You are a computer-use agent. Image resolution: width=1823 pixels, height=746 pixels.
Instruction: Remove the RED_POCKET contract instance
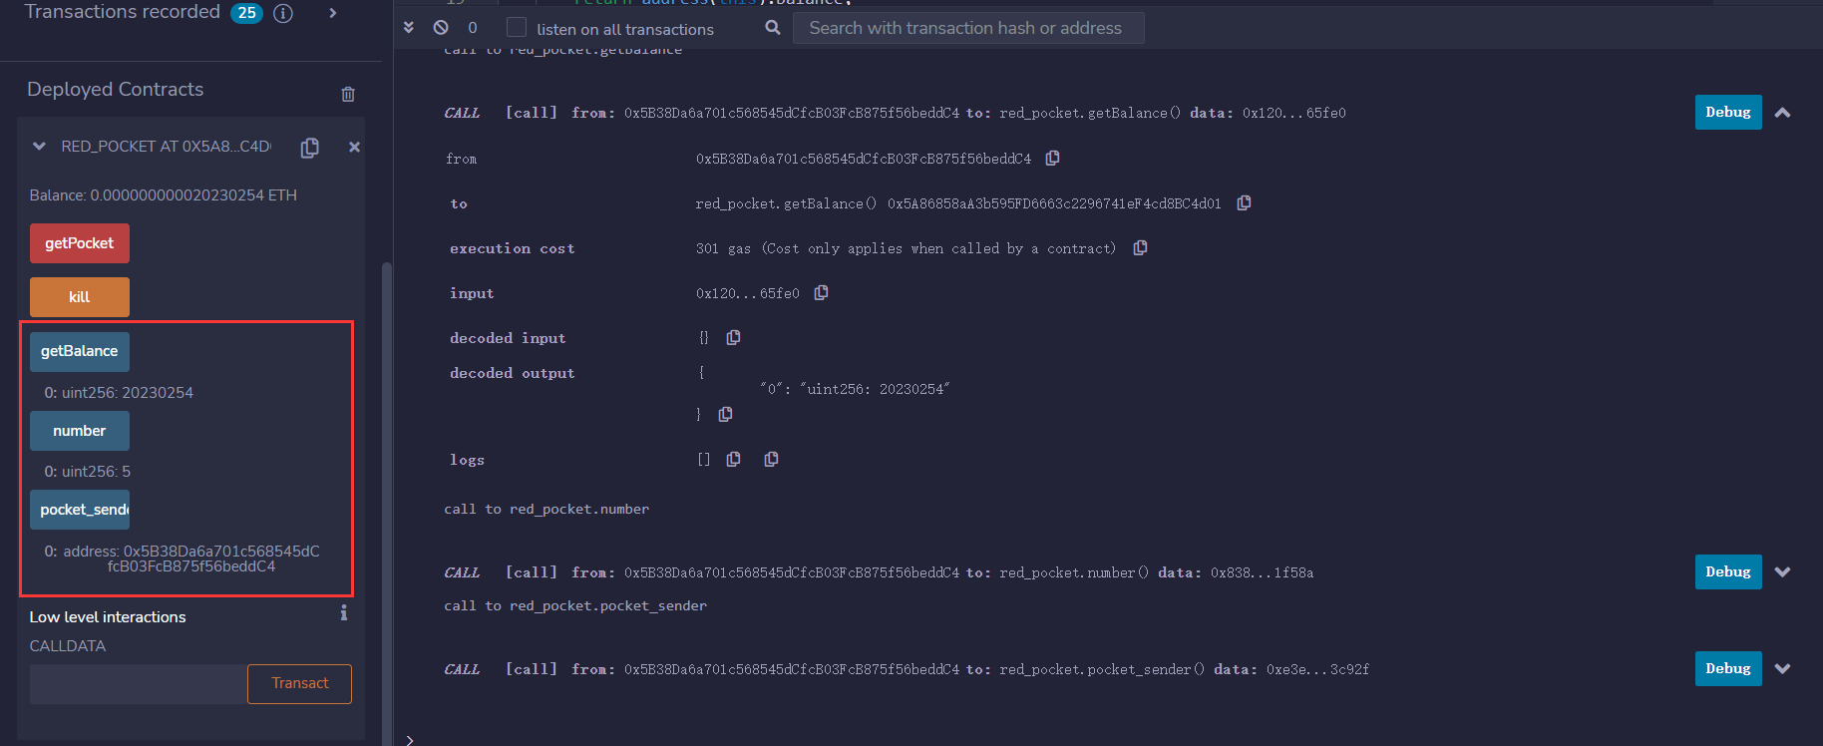pyautogui.click(x=354, y=147)
